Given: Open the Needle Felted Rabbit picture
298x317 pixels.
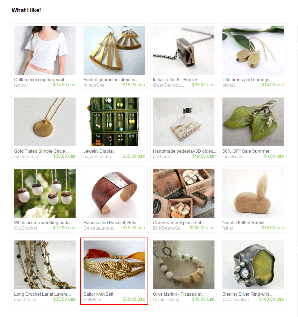Looking at the screenshot, I should pos(253,193).
